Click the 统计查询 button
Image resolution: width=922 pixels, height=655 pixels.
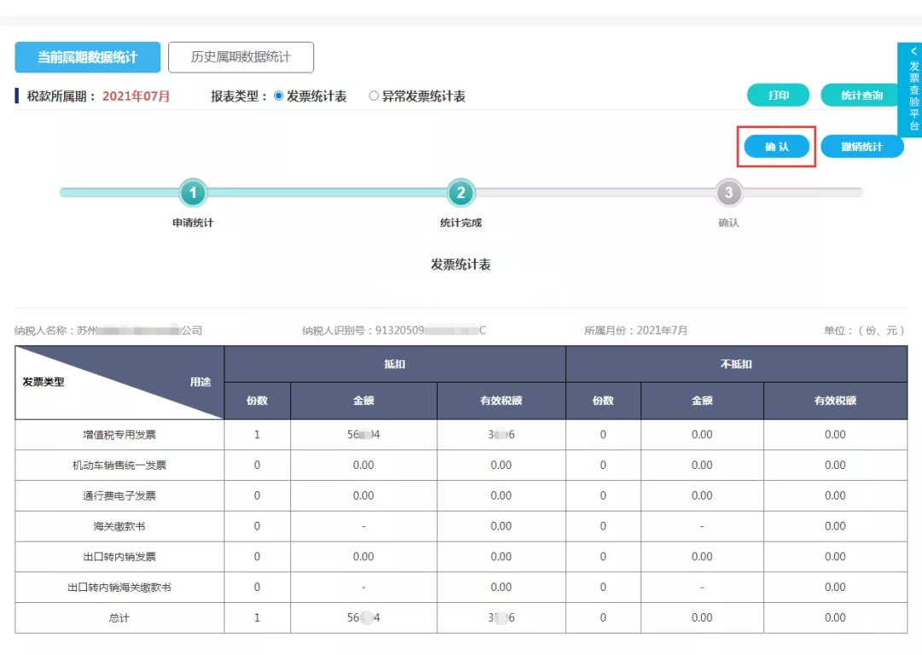861,96
